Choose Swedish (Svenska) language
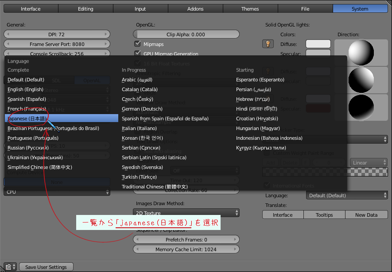Image resolution: width=392 pixels, height=272 pixels. tap(176, 167)
